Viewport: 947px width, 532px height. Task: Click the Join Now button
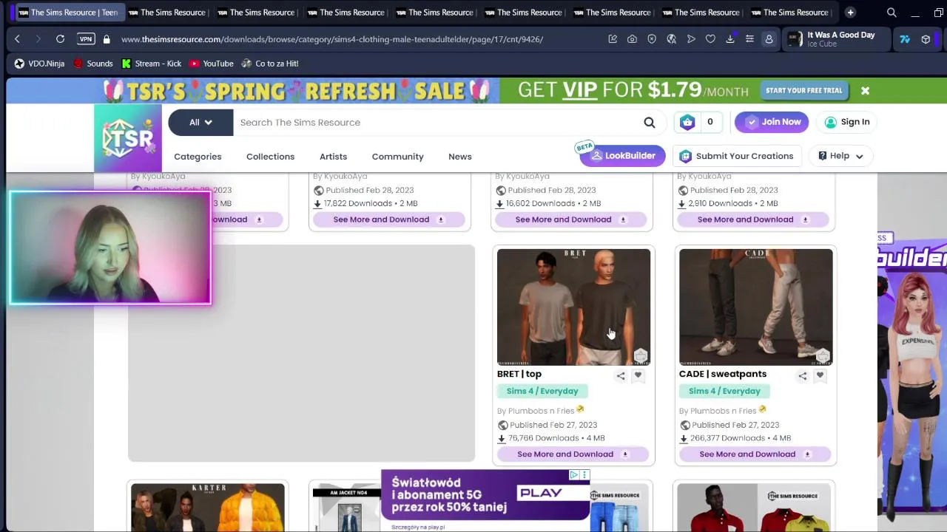(x=772, y=122)
